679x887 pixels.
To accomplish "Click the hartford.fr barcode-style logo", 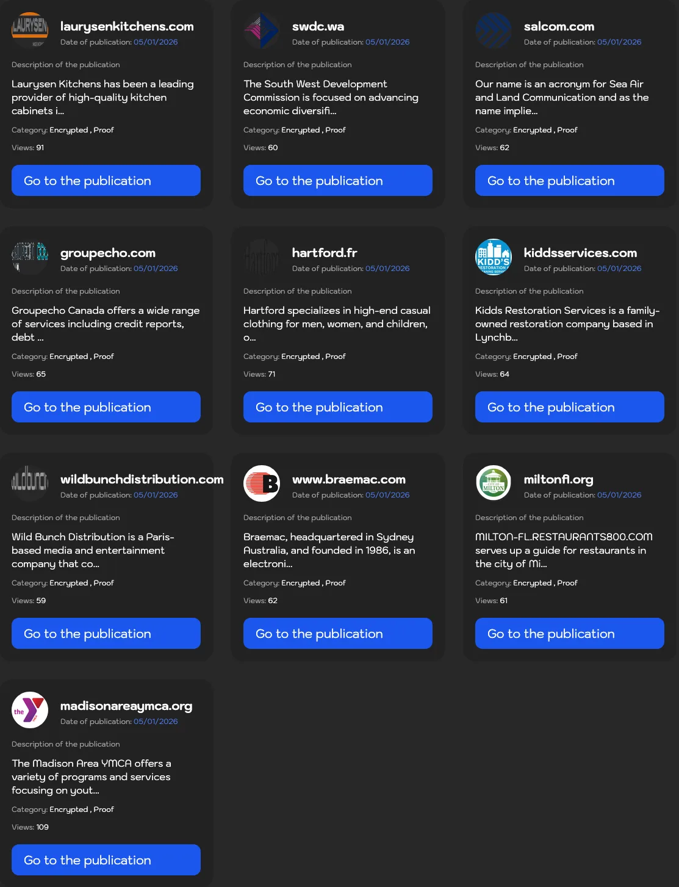I will pos(261,257).
